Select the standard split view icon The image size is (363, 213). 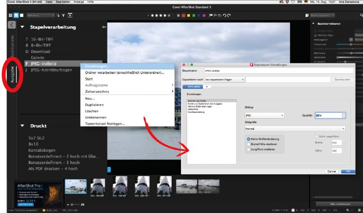coord(16,16)
